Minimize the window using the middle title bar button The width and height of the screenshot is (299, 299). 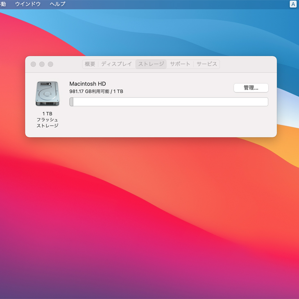coord(42,64)
